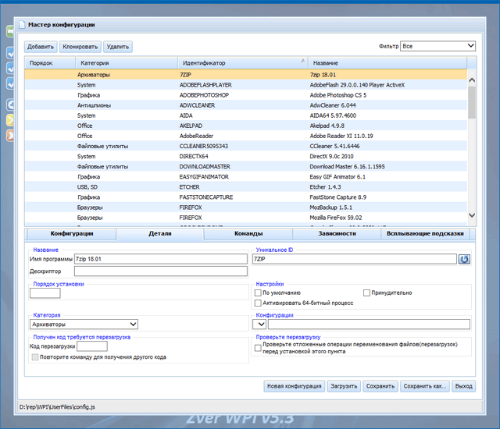Click the Клонировать button
Viewport: 500px width, 429px height.
click(x=80, y=47)
